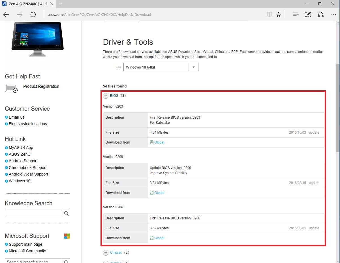Open a new browser tab
The height and width of the screenshot is (263, 340).
pos(61,4)
